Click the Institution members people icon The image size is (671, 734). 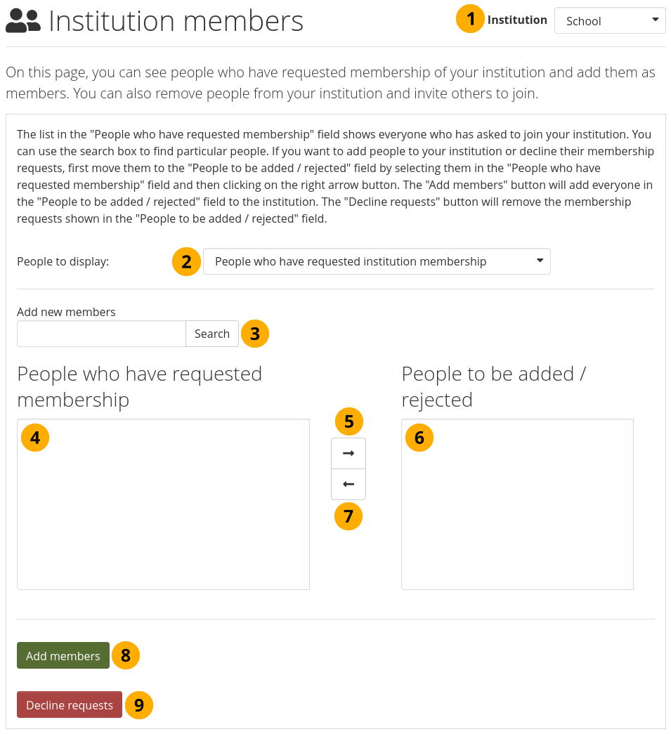coord(23,22)
